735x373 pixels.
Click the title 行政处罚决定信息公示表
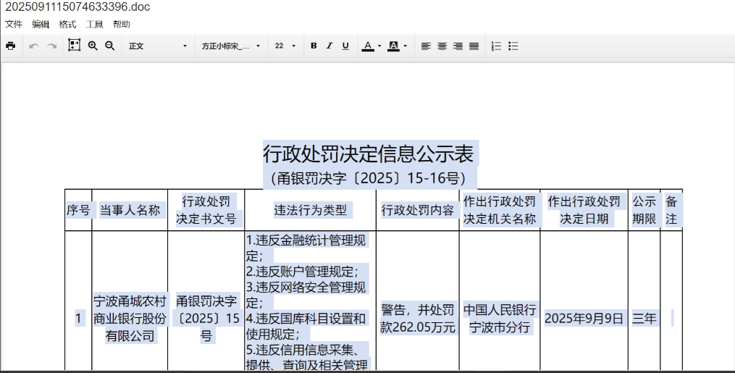(x=369, y=154)
